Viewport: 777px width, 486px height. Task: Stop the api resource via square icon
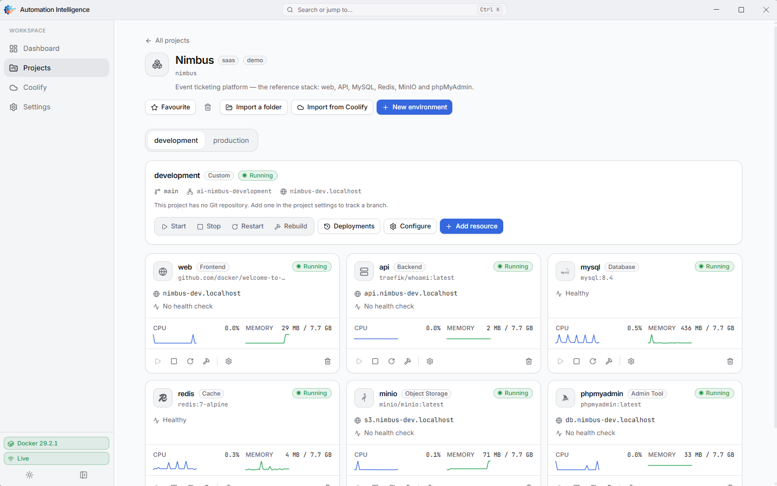coord(376,361)
